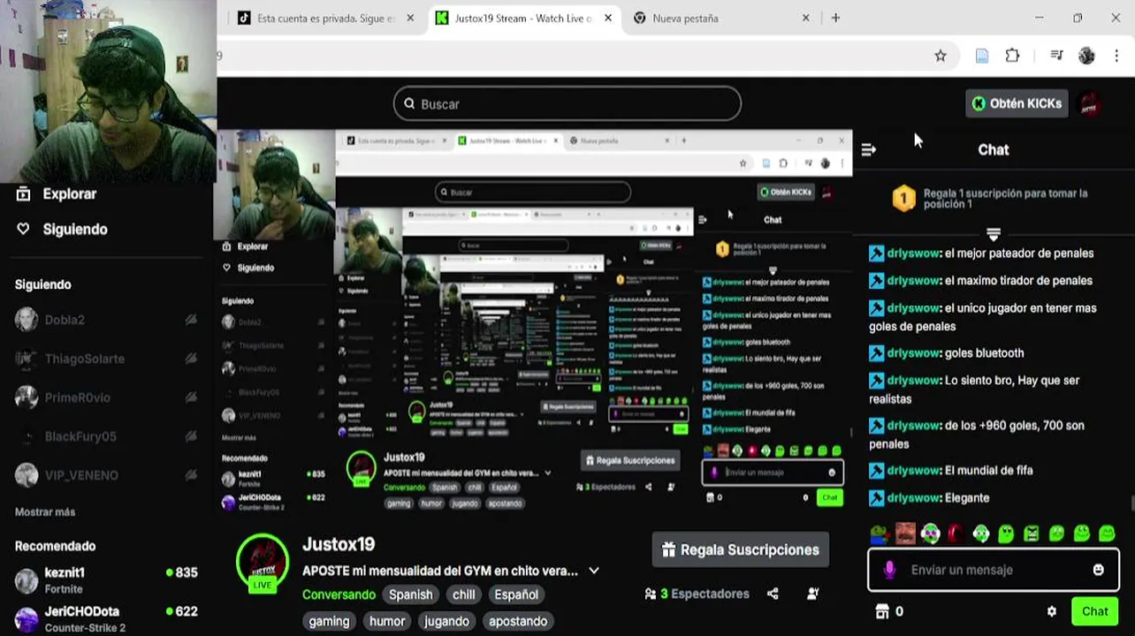Open recommended channel JeriCHODota
The height and width of the screenshot is (636, 1135).
[106, 618]
